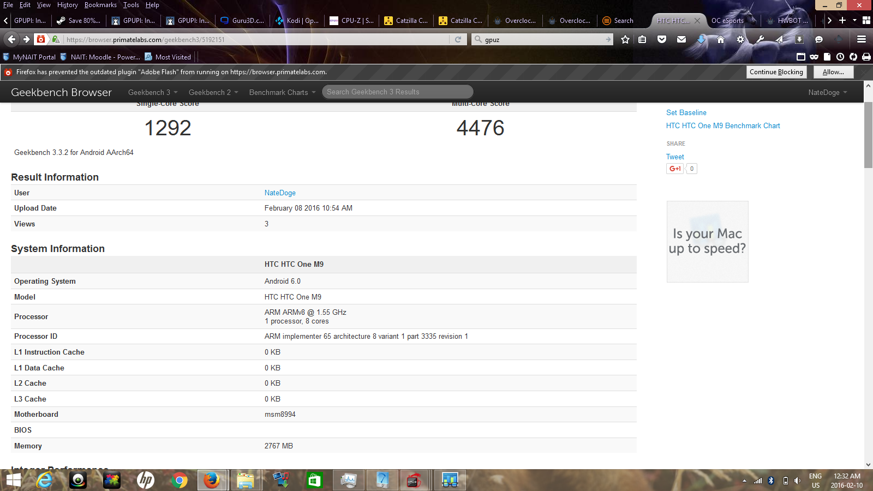Screen dimensions: 873x491
Task: Click the Search Geekbench 3 Results field
Action: coord(398,92)
